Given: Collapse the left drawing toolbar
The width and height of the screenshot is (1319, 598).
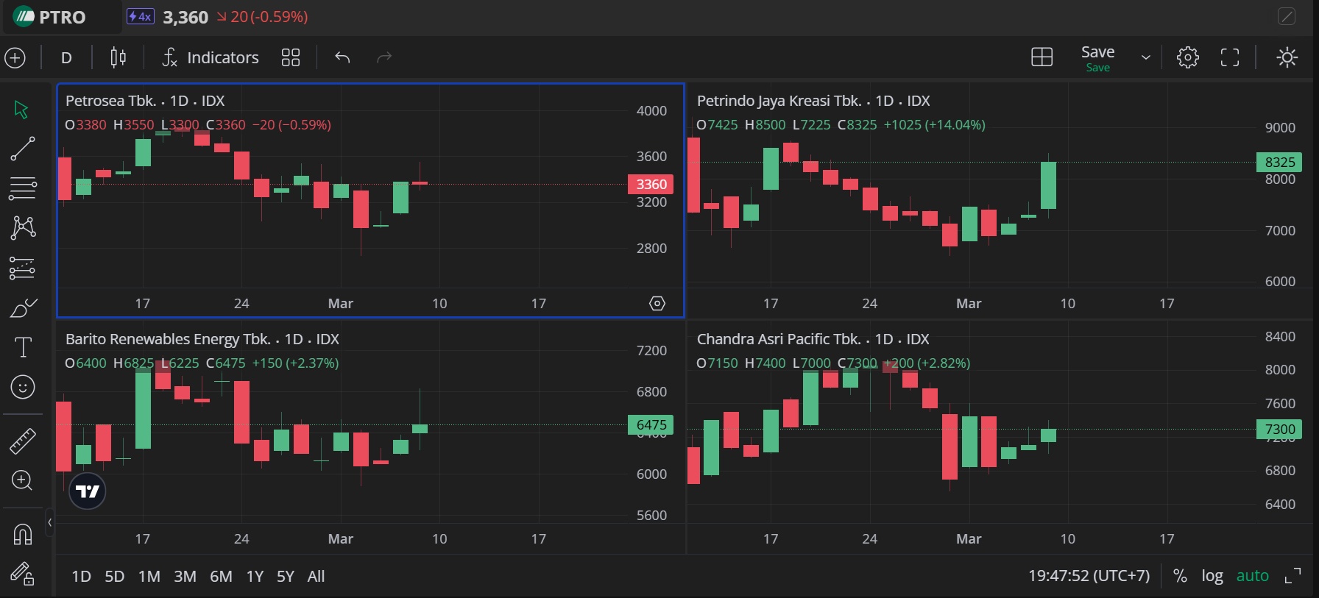Looking at the screenshot, I should [49, 522].
